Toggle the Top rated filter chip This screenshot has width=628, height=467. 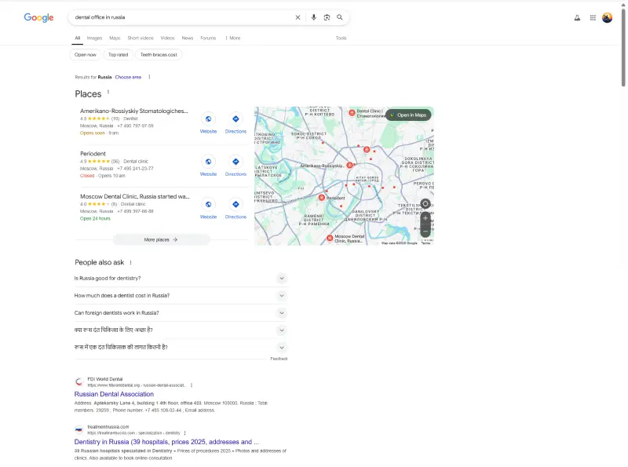pos(118,54)
